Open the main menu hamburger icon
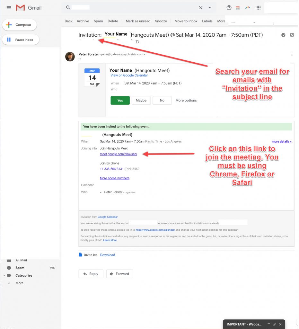Image resolution: width=299 pixels, height=329 pixels. 9,8
